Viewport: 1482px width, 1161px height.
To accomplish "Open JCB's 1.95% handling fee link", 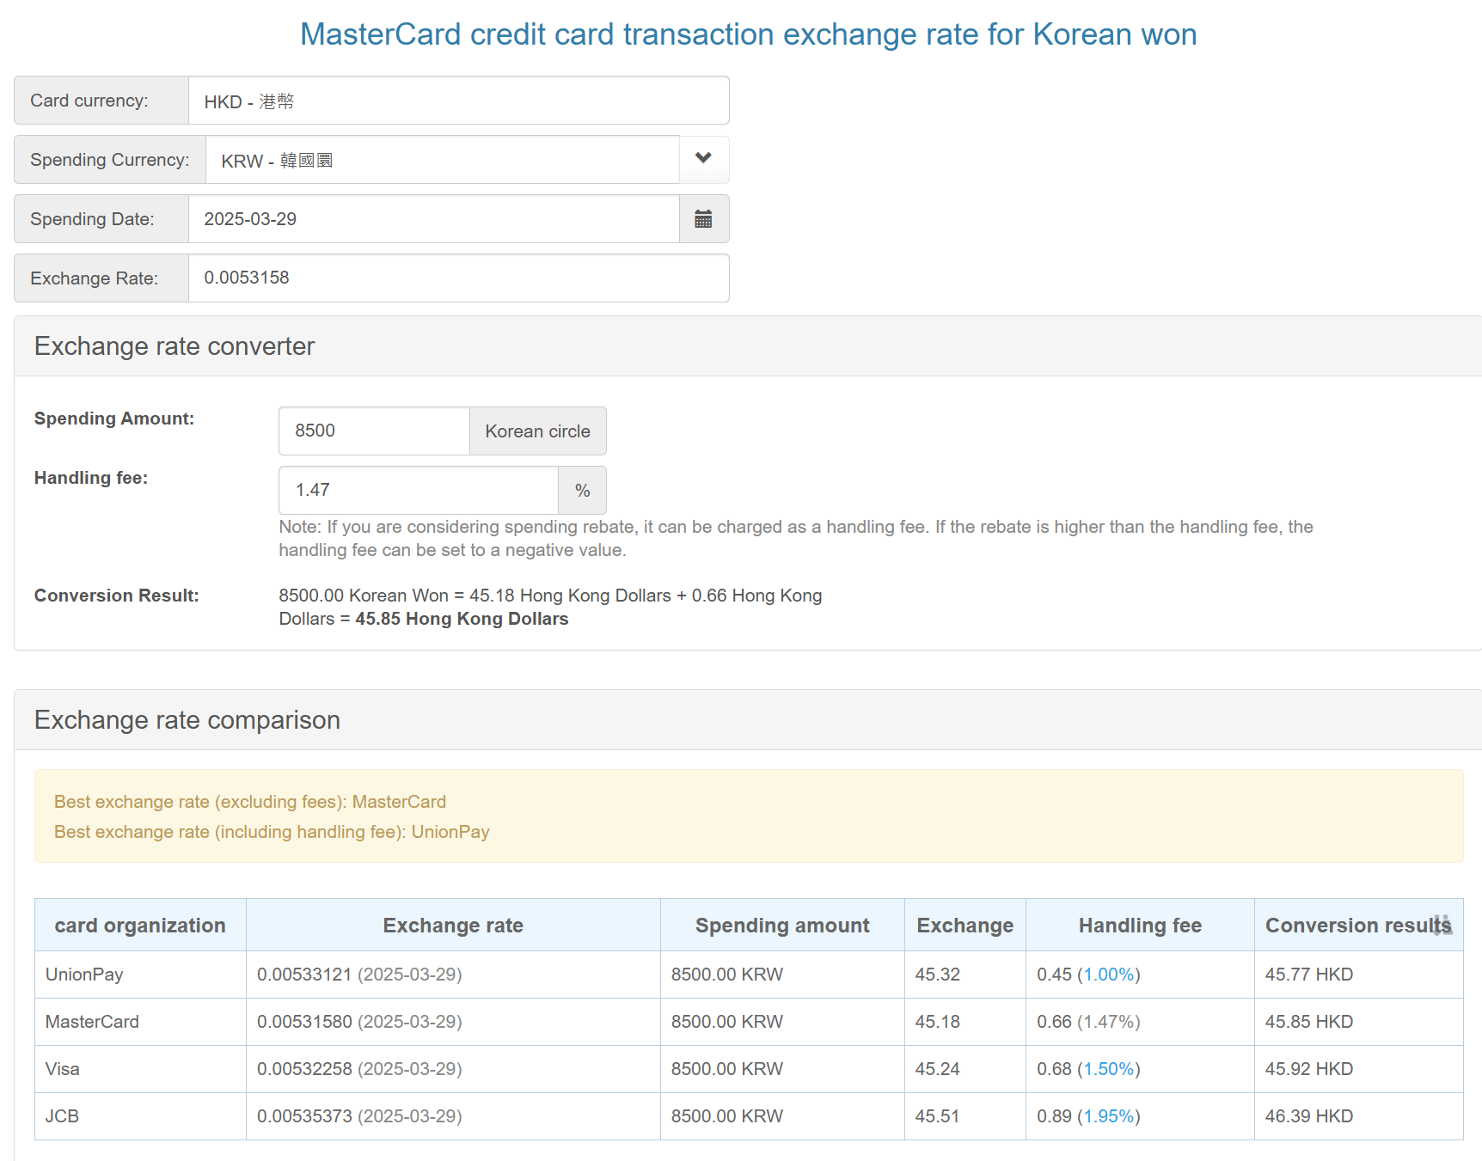I will (x=1108, y=1116).
